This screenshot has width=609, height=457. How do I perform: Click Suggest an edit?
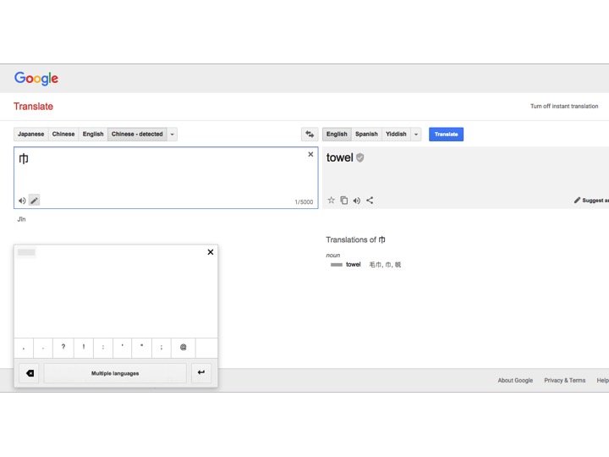tap(591, 200)
